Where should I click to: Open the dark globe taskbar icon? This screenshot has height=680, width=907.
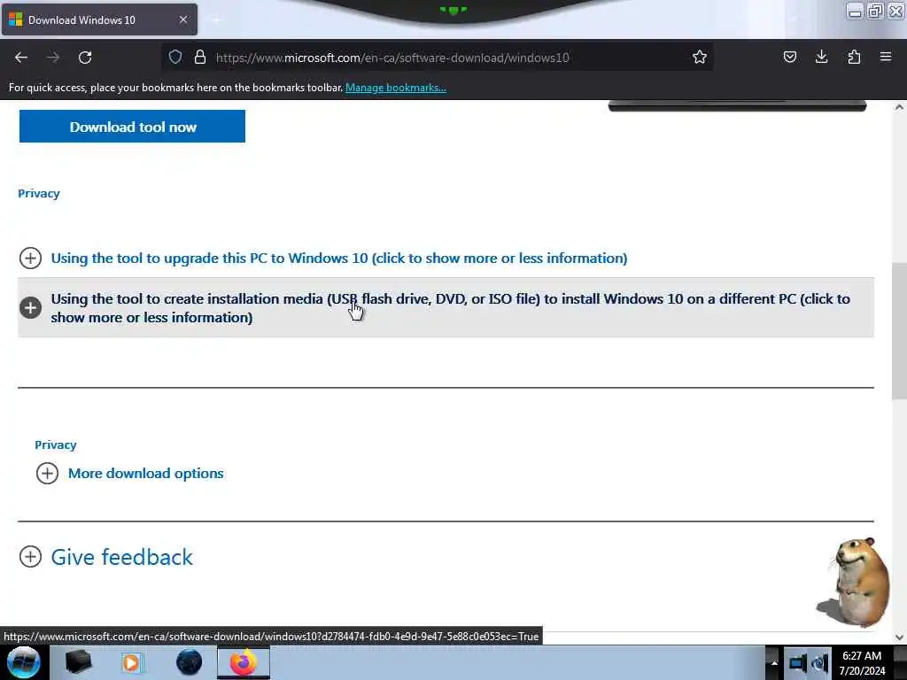coord(190,662)
